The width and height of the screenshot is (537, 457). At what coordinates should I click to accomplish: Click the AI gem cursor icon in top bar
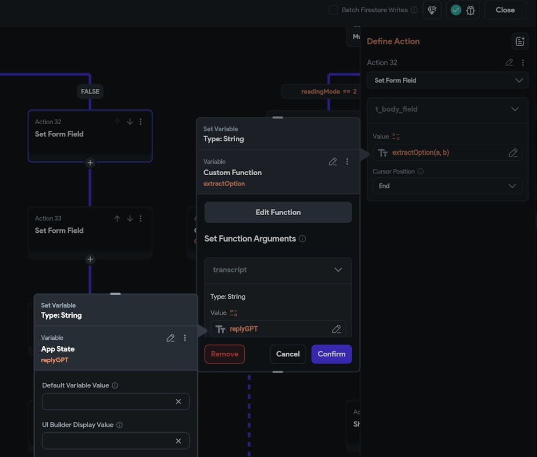coord(432,10)
